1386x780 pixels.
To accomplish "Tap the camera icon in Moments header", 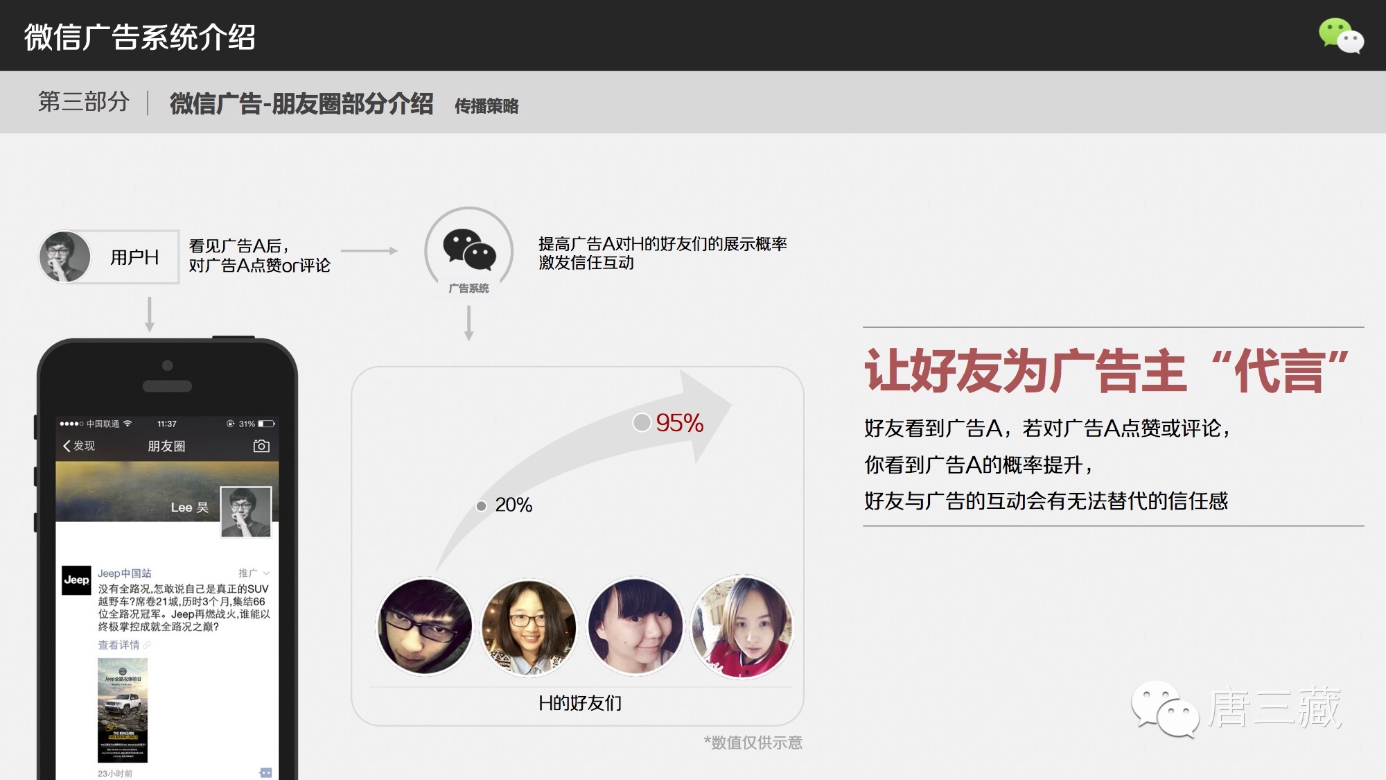I will (261, 446).
